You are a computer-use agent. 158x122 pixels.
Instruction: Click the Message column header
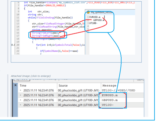click(109, 86)
